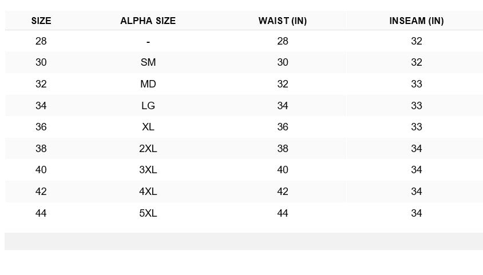Screen dimensions: 483x275
Task: Select the LG alpha size cell
Action: (x=148, y=106)
